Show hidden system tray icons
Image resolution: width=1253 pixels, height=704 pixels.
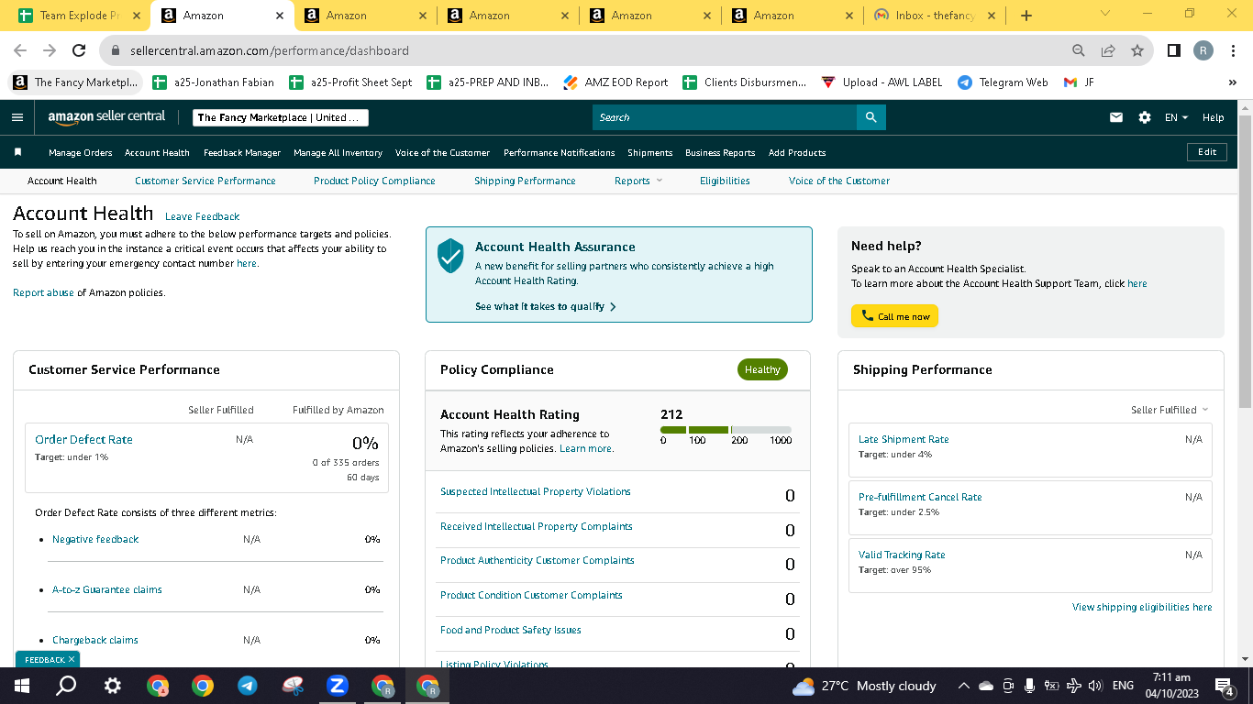pos(963,686)
